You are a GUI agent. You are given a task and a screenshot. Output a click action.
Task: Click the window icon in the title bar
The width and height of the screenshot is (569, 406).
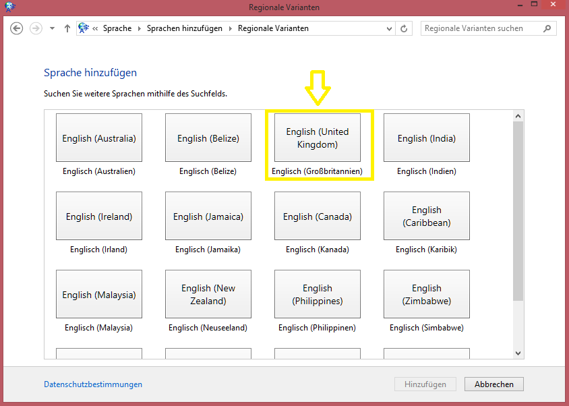[x=10, y=7]
